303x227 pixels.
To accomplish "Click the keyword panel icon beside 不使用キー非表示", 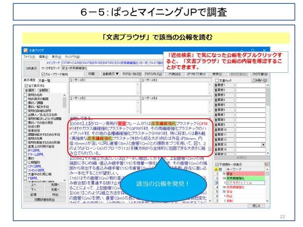I will coord(267,164).
